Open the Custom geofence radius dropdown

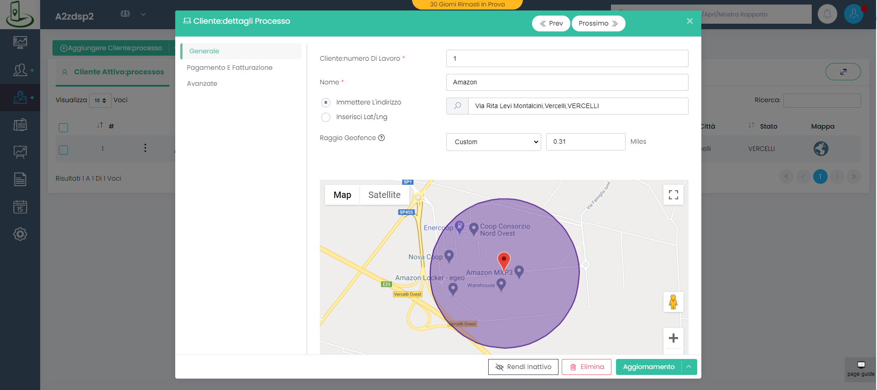(493, 142)
